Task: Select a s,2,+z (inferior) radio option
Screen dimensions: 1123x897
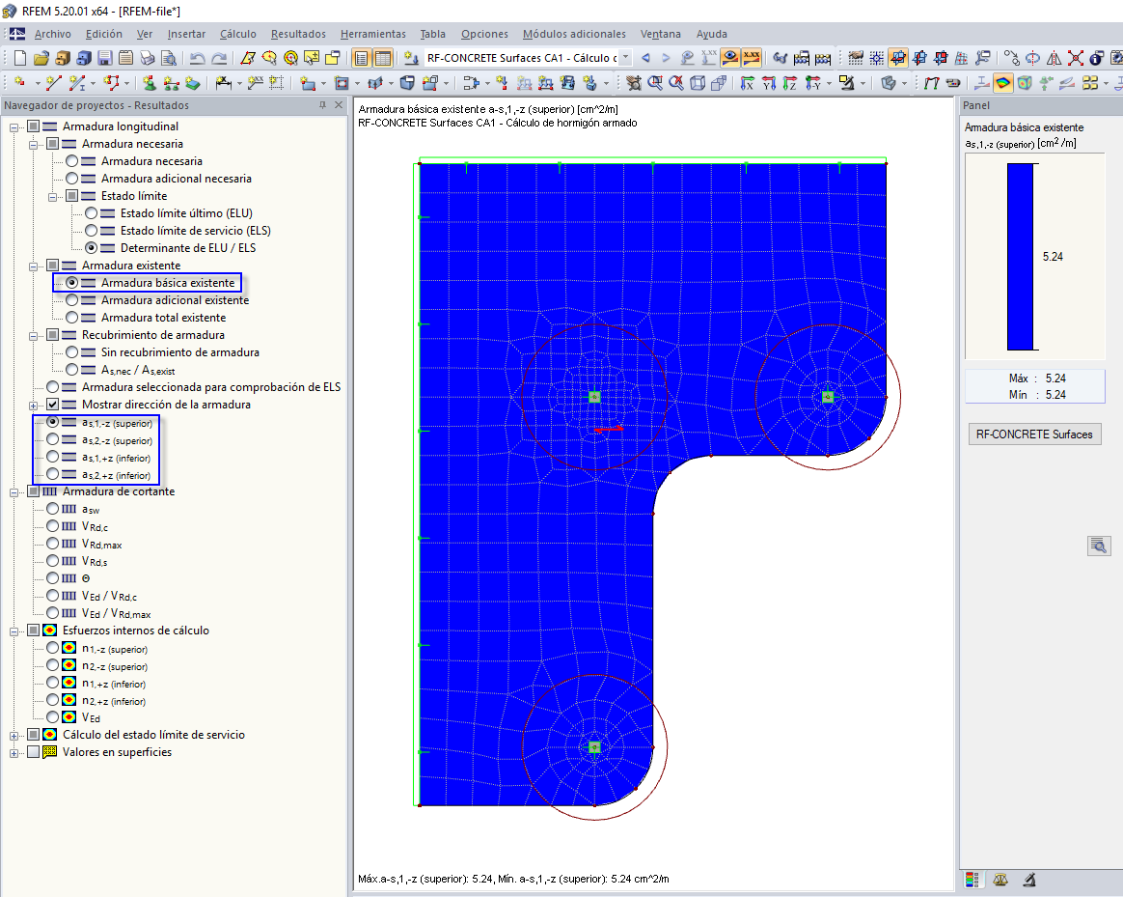Action: coord(52,473)
